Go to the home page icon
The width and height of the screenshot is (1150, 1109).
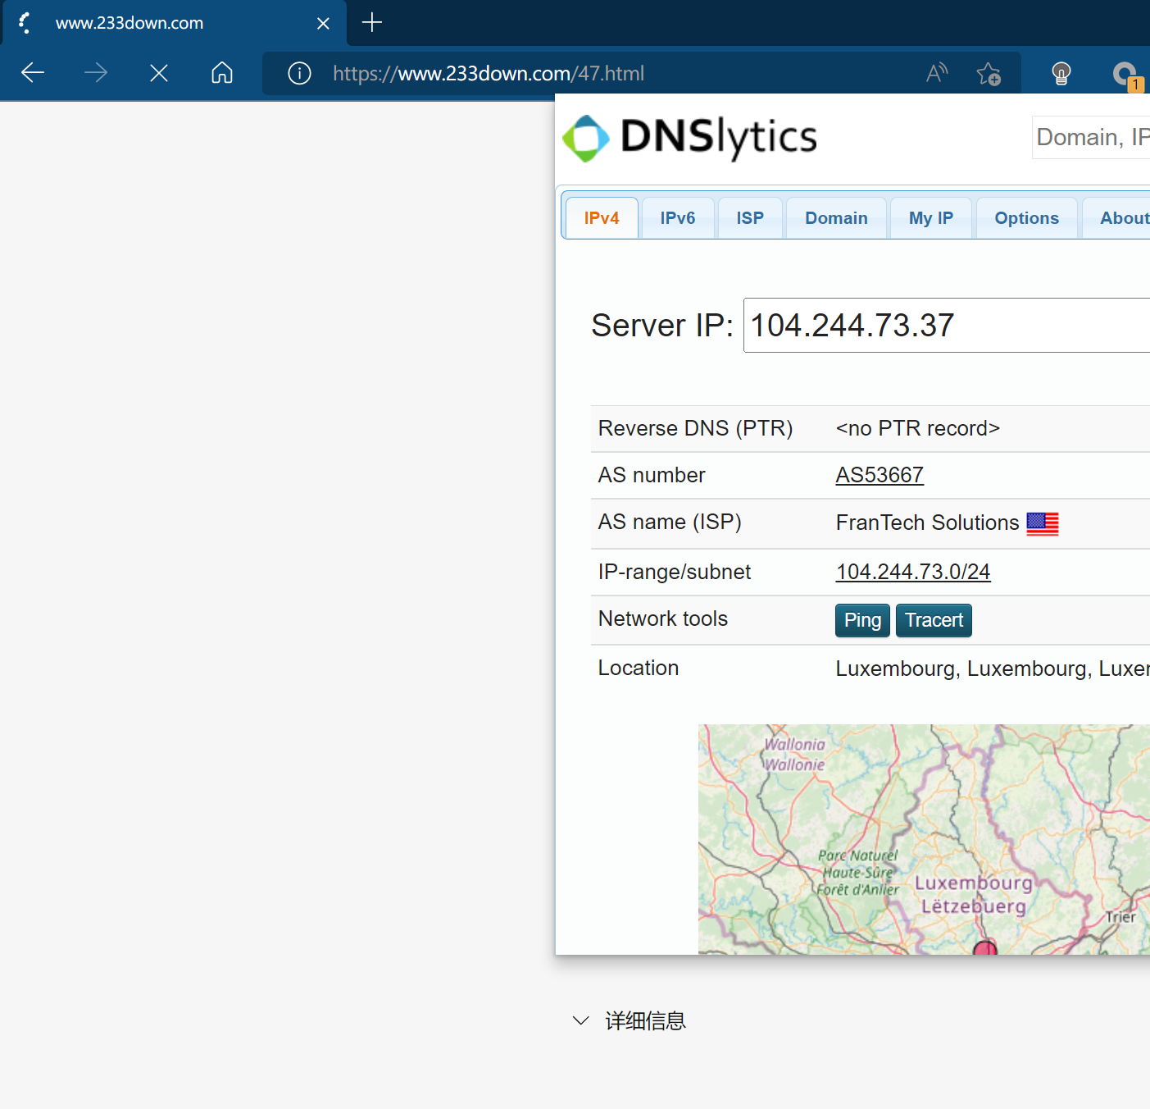222,73
